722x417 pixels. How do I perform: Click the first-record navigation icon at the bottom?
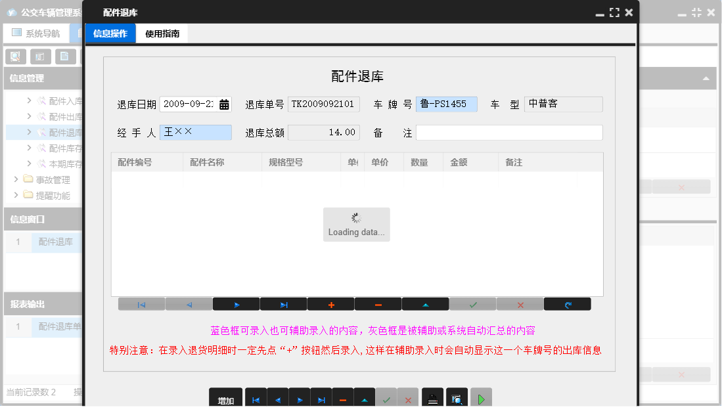(x=256, y=397)
